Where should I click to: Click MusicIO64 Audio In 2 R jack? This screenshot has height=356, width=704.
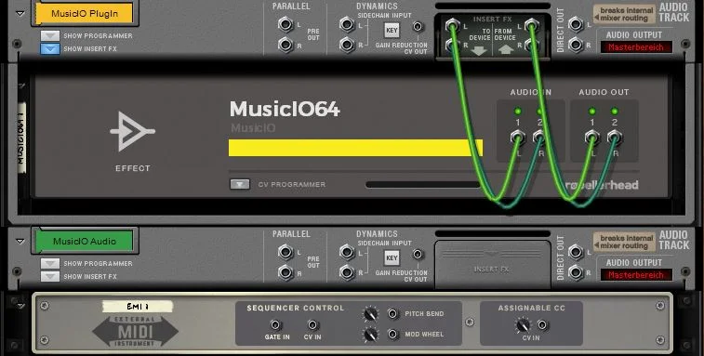pyautogui.click(x=540, y=138)
